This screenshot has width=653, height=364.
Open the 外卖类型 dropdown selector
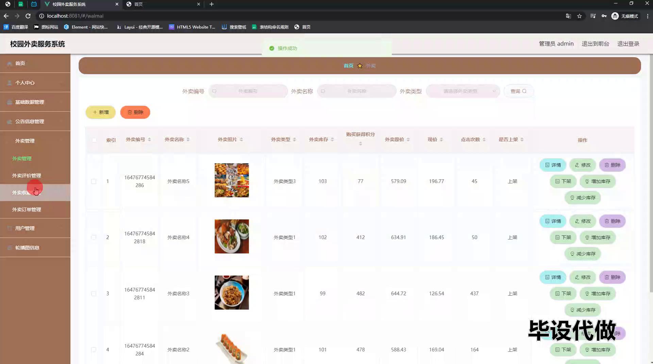tap(463, 91)
